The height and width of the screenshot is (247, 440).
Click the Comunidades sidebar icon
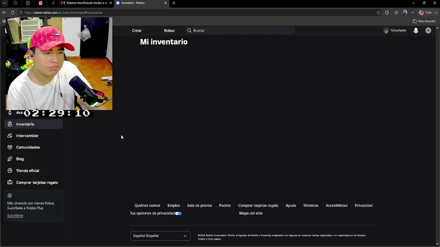click(10, 147)
